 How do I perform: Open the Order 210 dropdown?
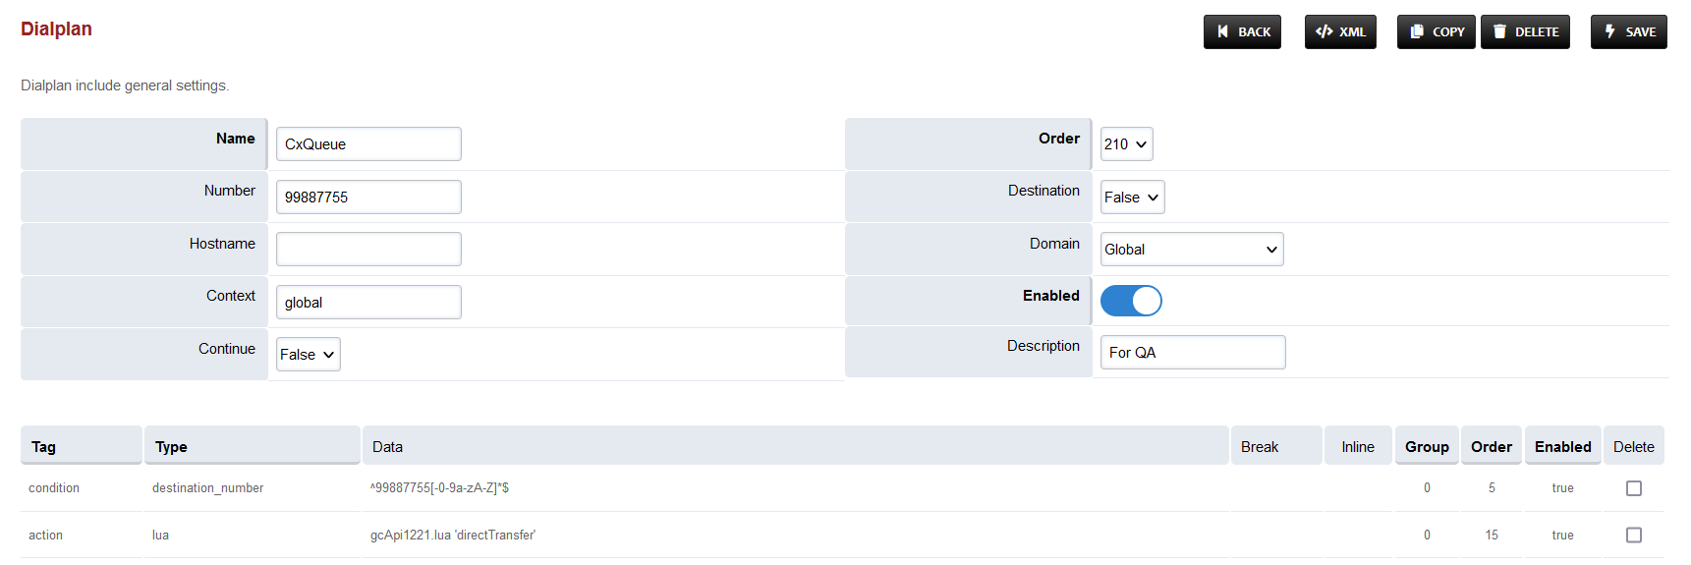pyautogui.click(x=1126, y=144)
